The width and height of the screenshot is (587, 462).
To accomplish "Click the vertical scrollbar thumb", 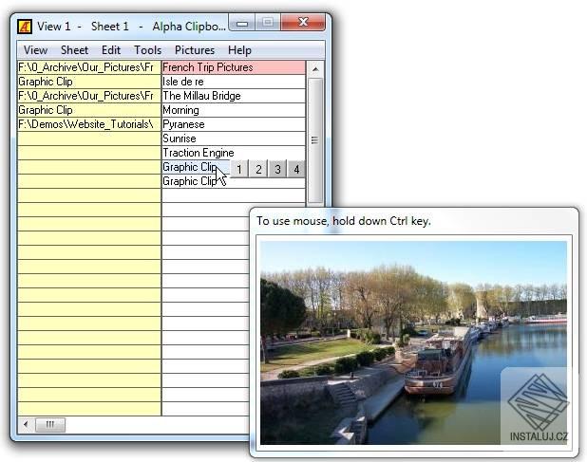I will (315, 140).
